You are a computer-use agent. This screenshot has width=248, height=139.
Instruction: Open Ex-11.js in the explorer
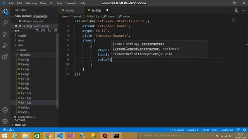pyautogui.click(x=26, y=98)
